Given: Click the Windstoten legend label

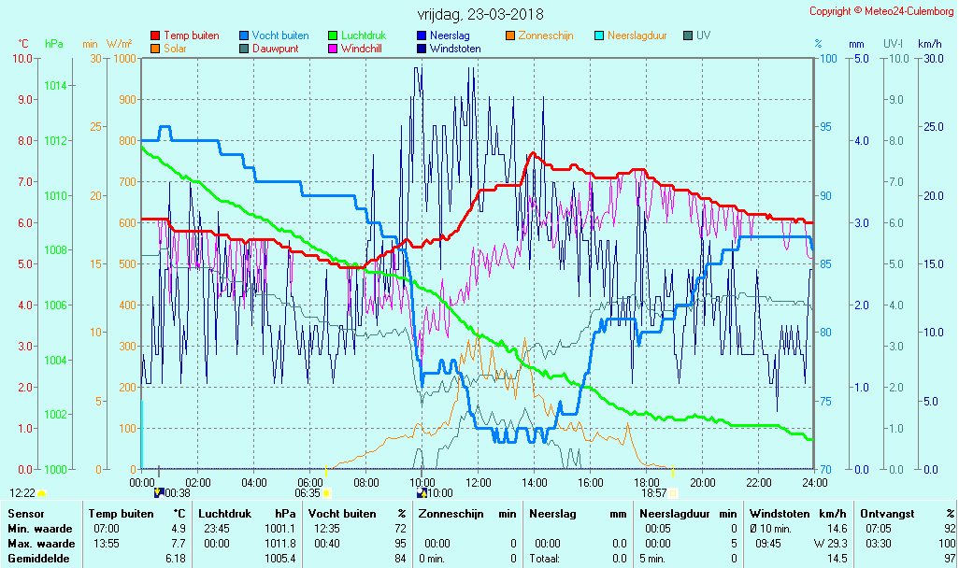Looking at the screenshot, I should (457, 49).
